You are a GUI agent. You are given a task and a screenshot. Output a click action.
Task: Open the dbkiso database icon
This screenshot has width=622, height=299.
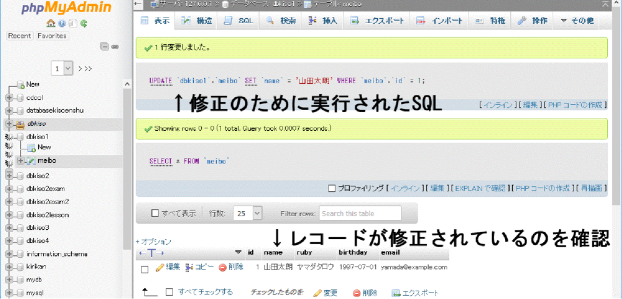tap(20, 124)
